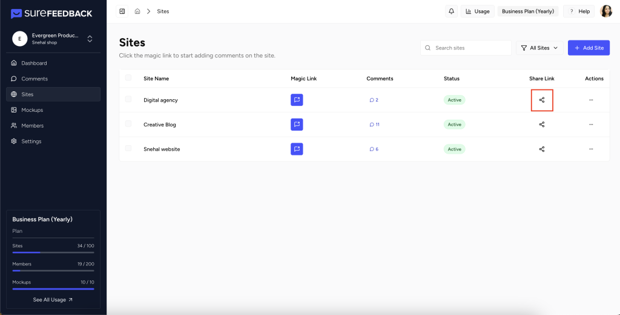This screenshot has height=315, width=620.
Task: Click the notification bell icon
Action: [x=451, y=11]
